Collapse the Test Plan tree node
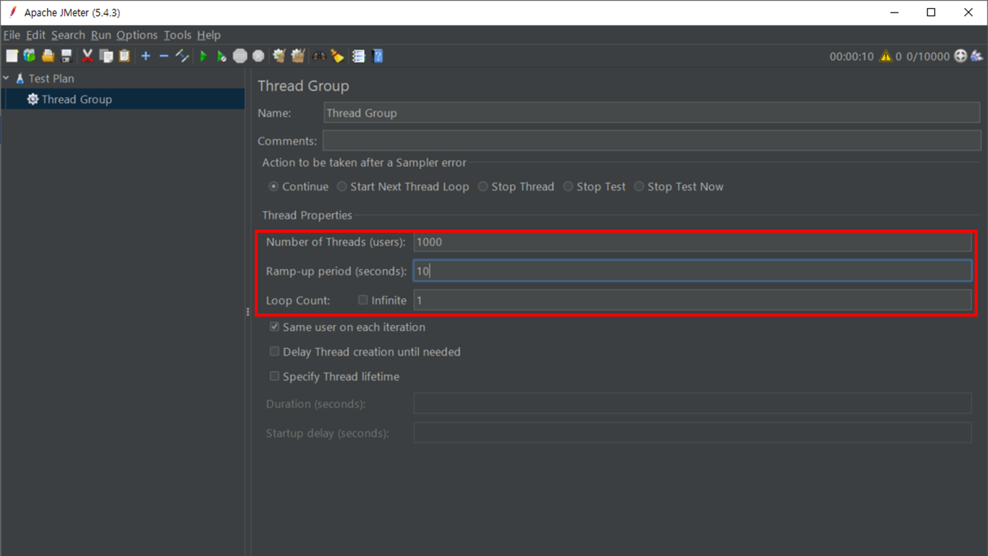 (x=6, y=78)
